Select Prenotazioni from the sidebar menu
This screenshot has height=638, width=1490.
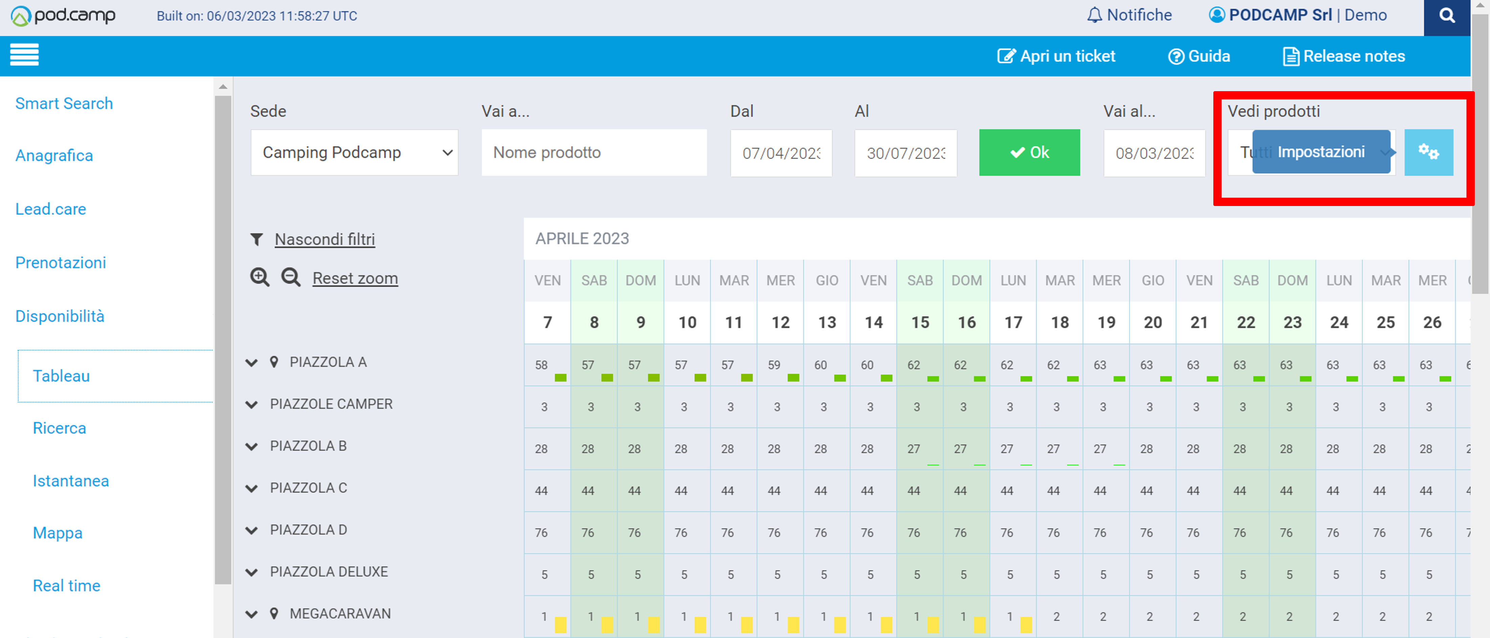[61, 263]
